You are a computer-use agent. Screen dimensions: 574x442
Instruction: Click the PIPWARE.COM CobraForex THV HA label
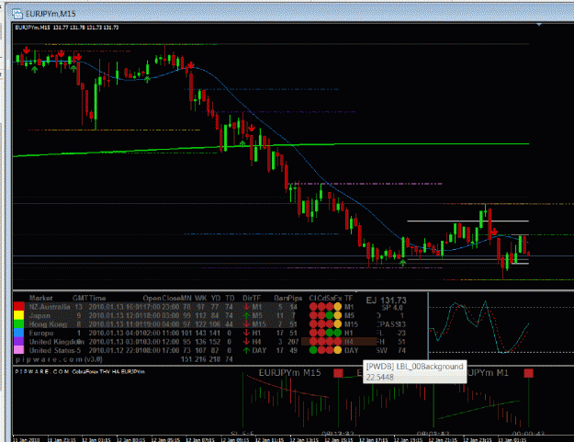coord(80,371)
